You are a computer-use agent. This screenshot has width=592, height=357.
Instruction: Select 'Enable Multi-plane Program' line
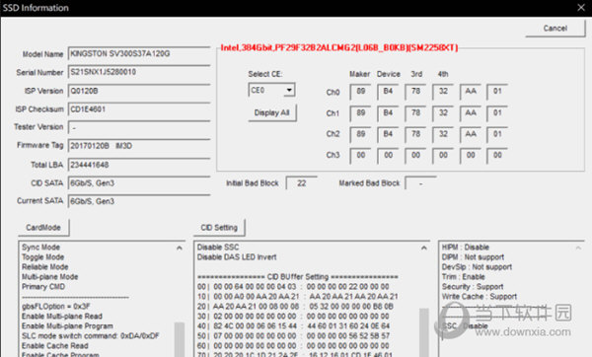pyautogui.click(x=67, y=325)
